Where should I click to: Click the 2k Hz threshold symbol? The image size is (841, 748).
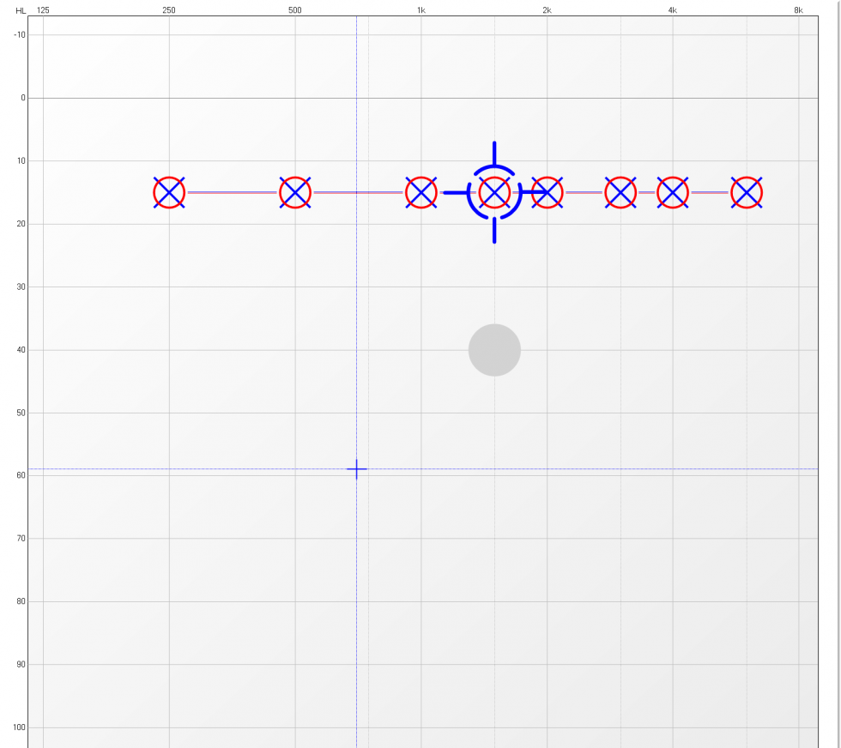click(x=548, y=192)
